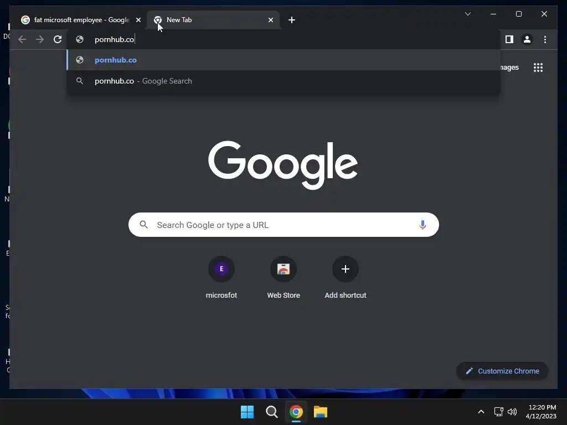The height and width of the screenshot is (425, 567).
Task: Click the Google search box
Action: pos(283,225)
